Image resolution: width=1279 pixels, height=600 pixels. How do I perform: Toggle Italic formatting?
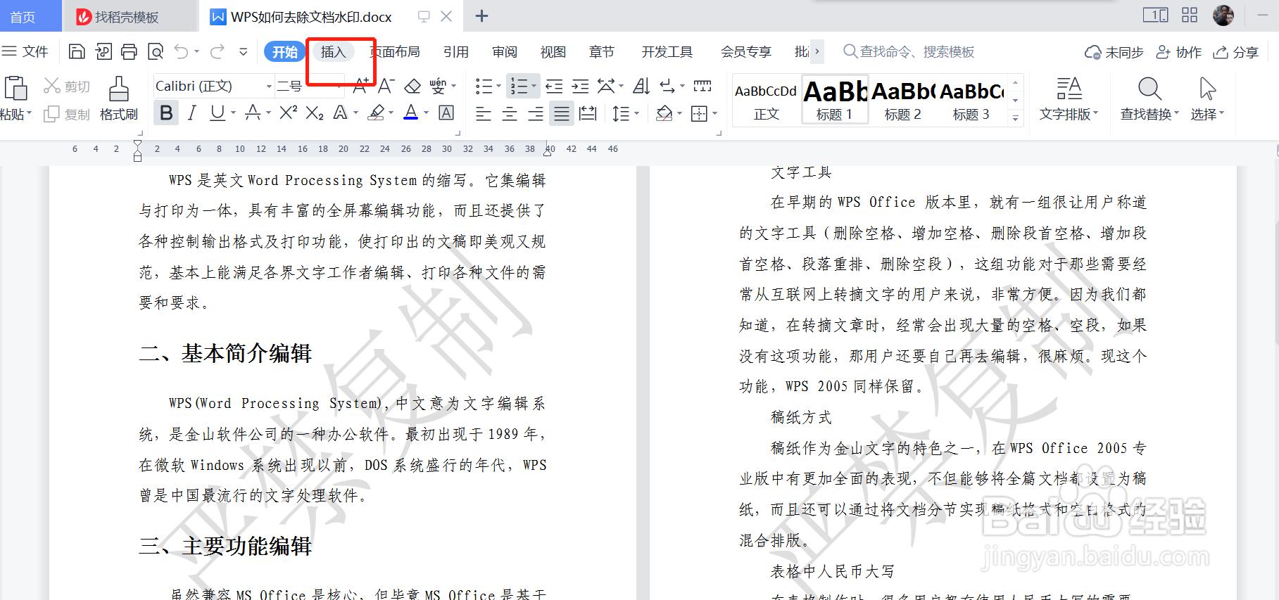point(191,113)
